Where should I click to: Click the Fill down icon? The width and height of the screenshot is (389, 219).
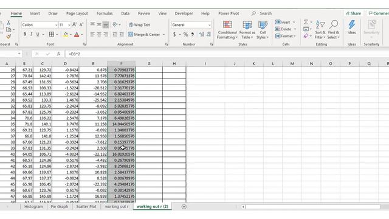pyautogui.click(x=306, y=29)
